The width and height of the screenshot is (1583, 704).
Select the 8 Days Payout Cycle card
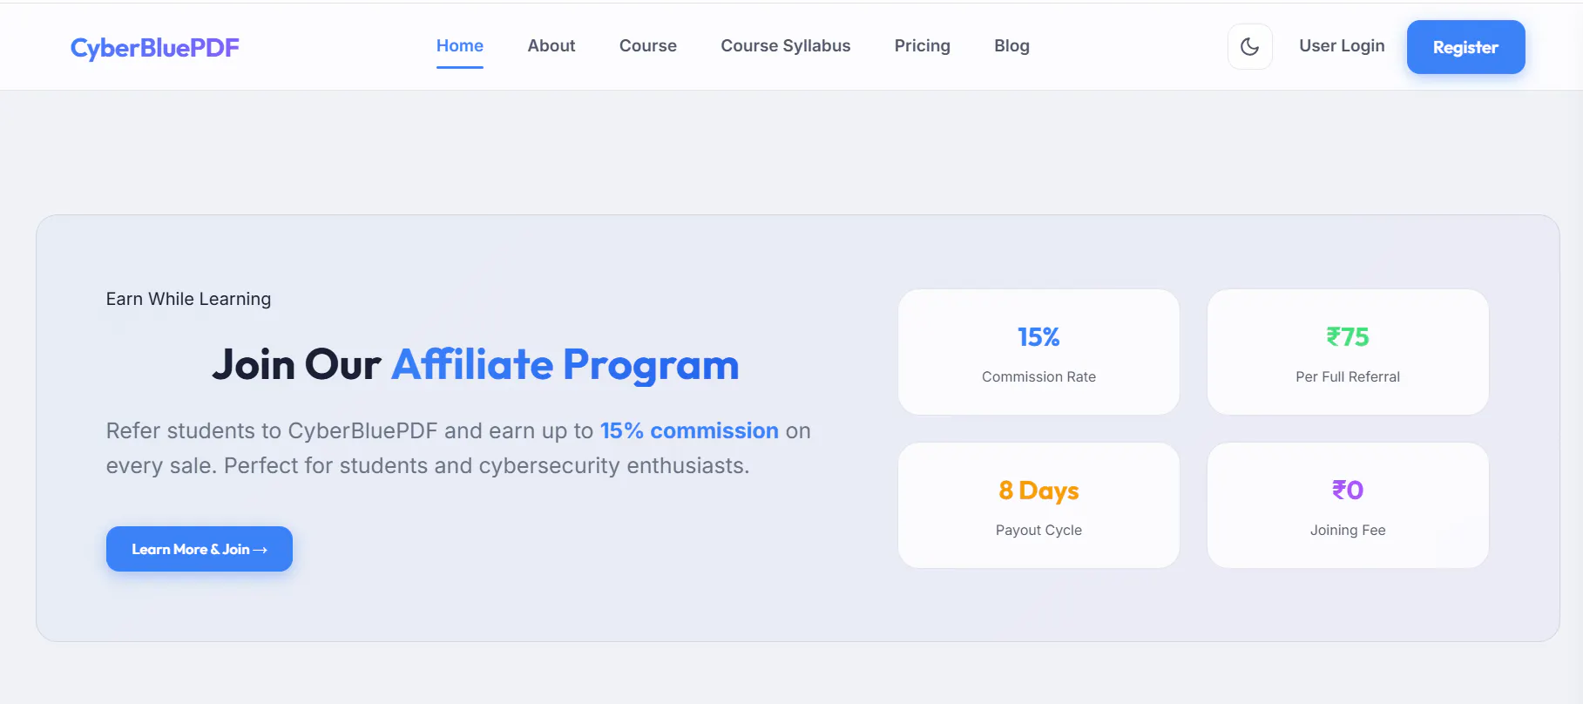tap(1038, 505)
